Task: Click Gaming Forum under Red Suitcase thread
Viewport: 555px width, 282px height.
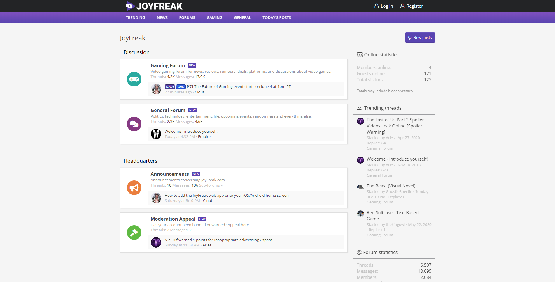Action: (380, 235)
